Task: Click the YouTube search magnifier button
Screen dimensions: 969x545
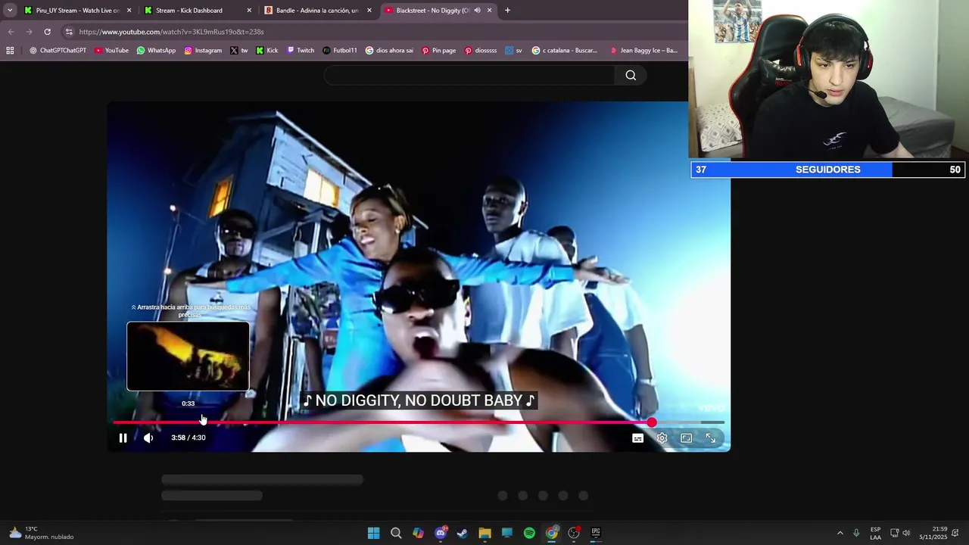Action: 631,75
